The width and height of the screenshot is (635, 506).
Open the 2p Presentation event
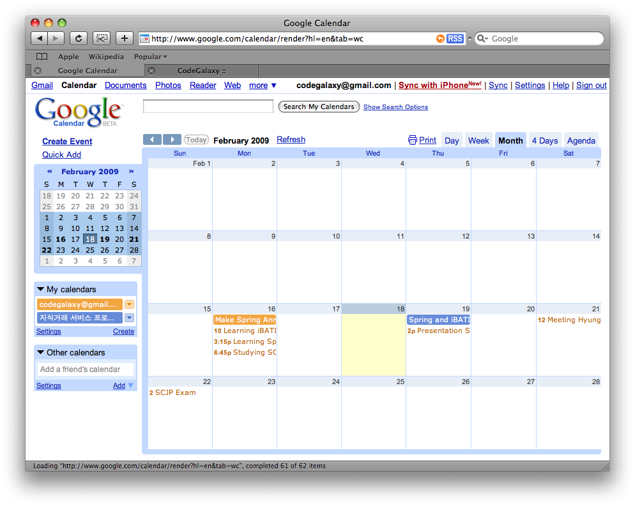pos(439,331)
